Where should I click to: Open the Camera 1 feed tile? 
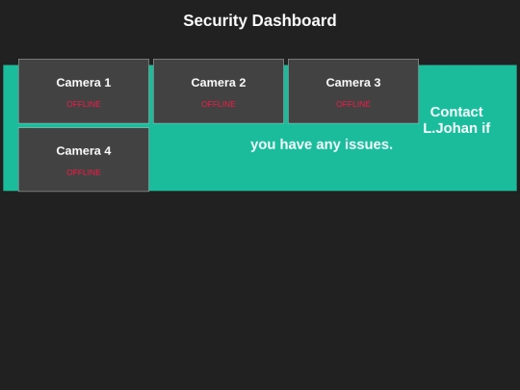(84, 91)
